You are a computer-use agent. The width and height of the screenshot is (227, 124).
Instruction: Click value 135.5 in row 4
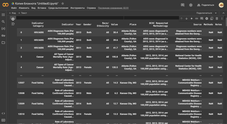coord(115,67)
